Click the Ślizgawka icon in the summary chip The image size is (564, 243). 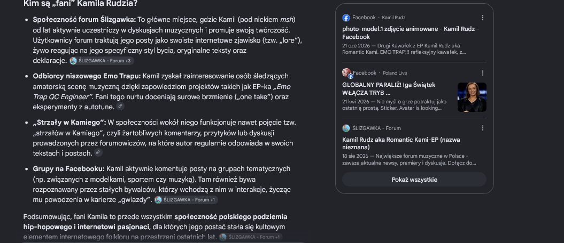[x=222, y=237]
